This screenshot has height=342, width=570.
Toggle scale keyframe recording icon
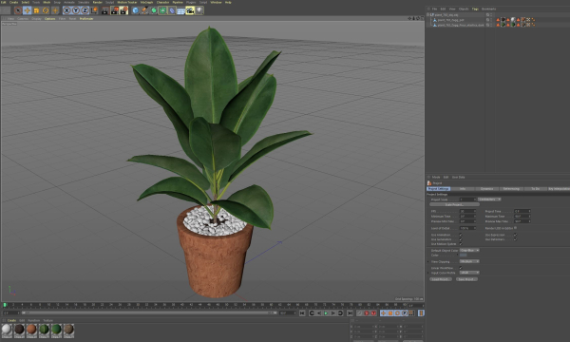pyautogui.click(x=390, y=313)
